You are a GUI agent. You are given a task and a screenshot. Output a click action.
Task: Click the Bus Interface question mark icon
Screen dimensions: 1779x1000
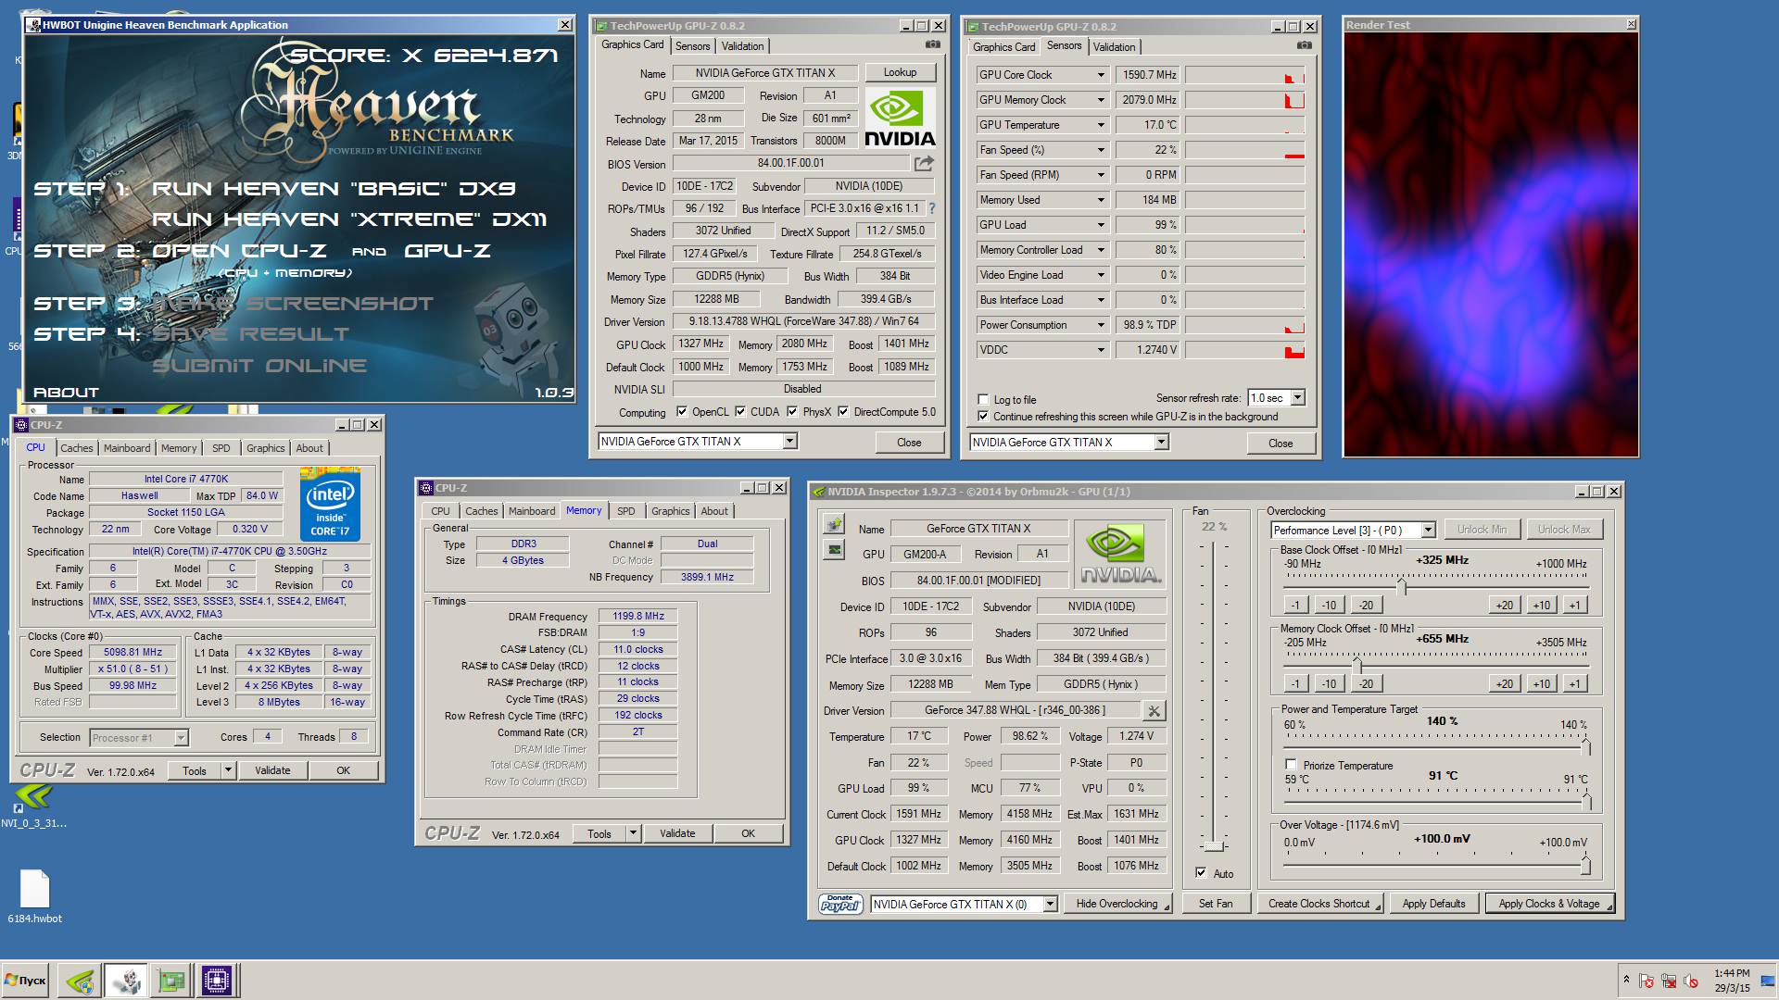click(932, 208)
